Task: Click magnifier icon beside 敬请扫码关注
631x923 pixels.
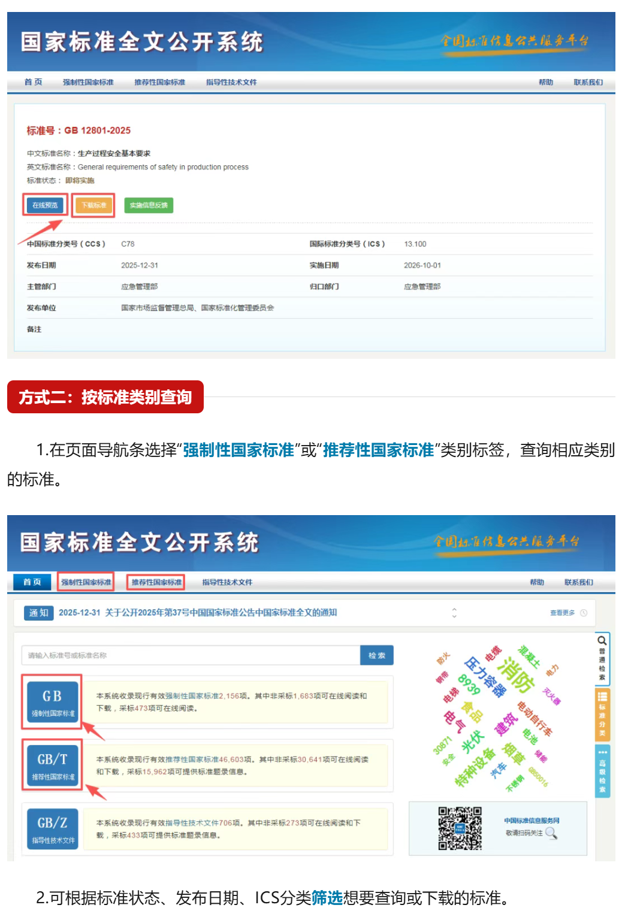Action: click(551, 833)
